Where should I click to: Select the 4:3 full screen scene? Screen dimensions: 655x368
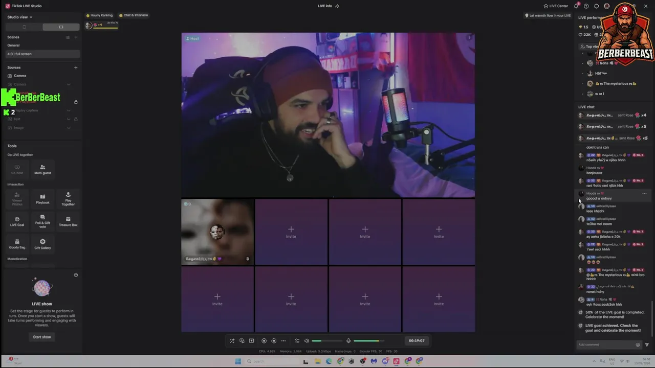point(43,54)
